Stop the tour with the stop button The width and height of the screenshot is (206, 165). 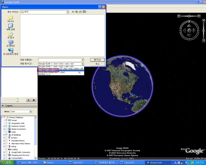pyautogui.click(x=34, y=100)
